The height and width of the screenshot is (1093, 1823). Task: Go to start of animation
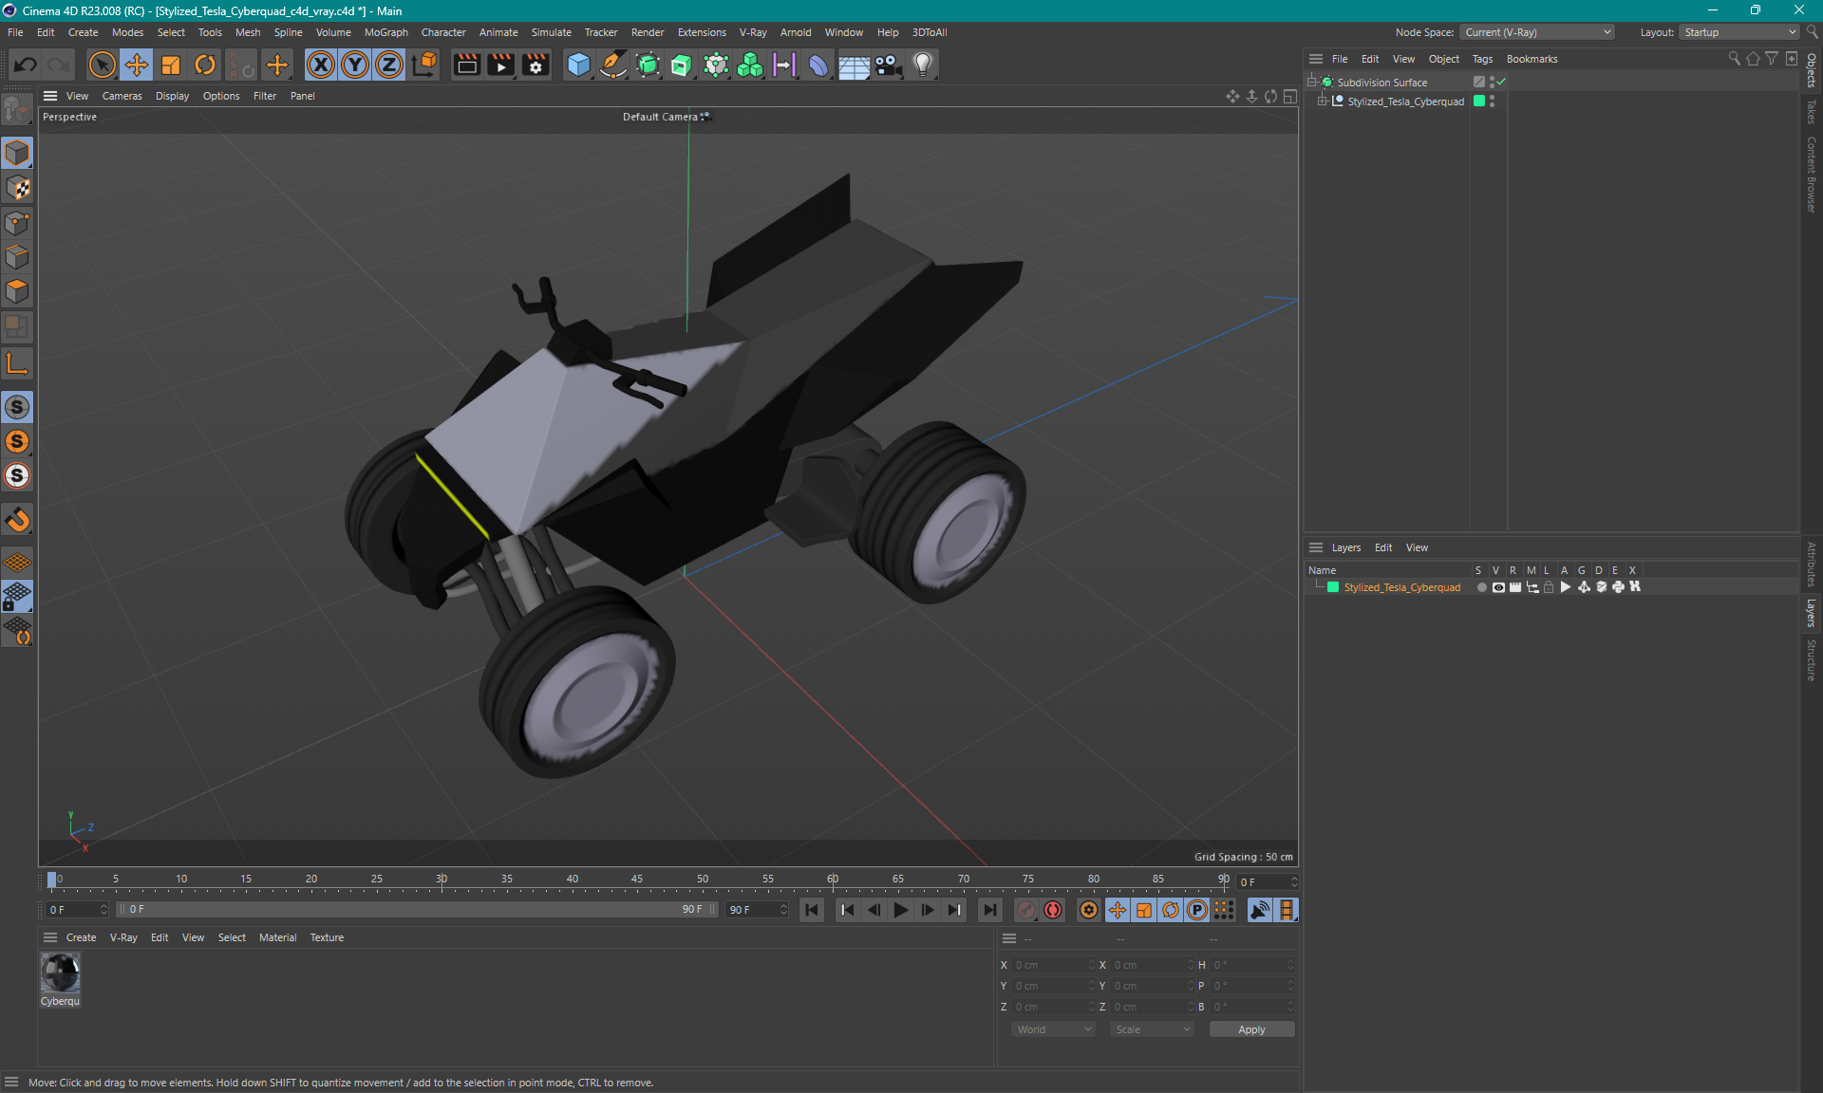(812, 910)
